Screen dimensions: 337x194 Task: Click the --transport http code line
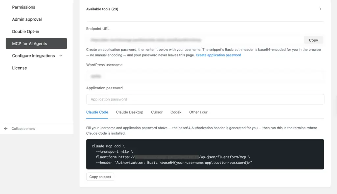(114, 152)
